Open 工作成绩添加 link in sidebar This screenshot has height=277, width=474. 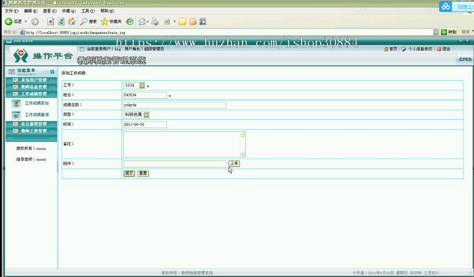pyautogui.click(x=37, y=103)
